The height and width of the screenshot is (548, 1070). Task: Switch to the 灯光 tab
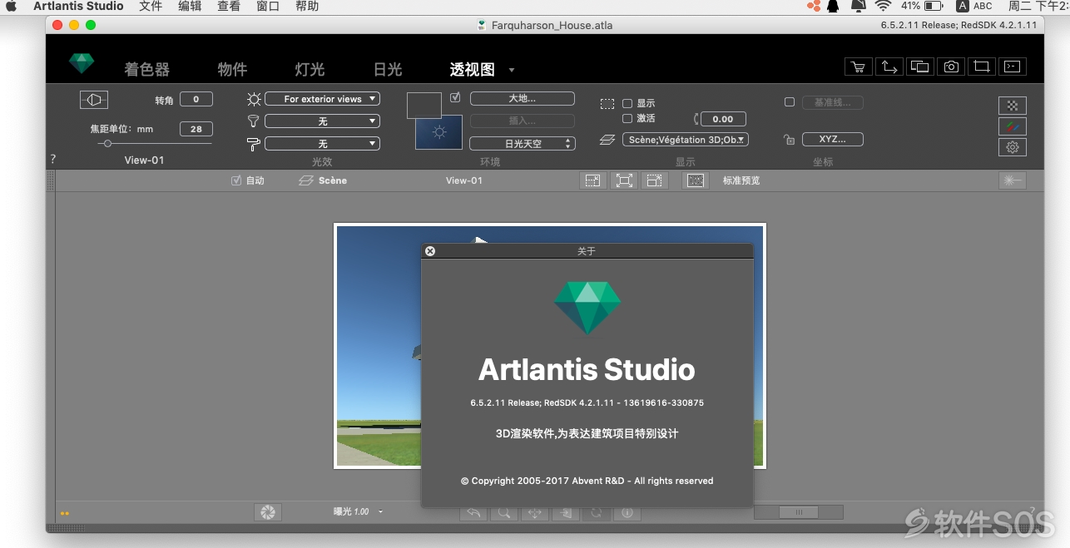click(x=310, y=70)
